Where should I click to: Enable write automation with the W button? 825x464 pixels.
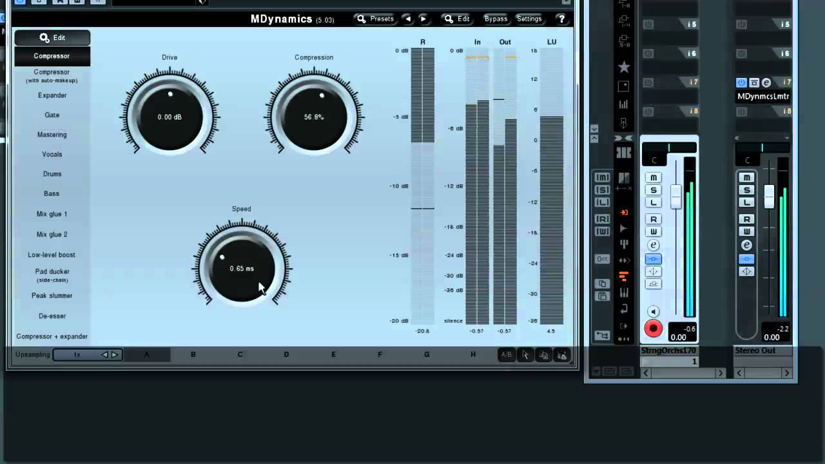click(x=653, y=231)
